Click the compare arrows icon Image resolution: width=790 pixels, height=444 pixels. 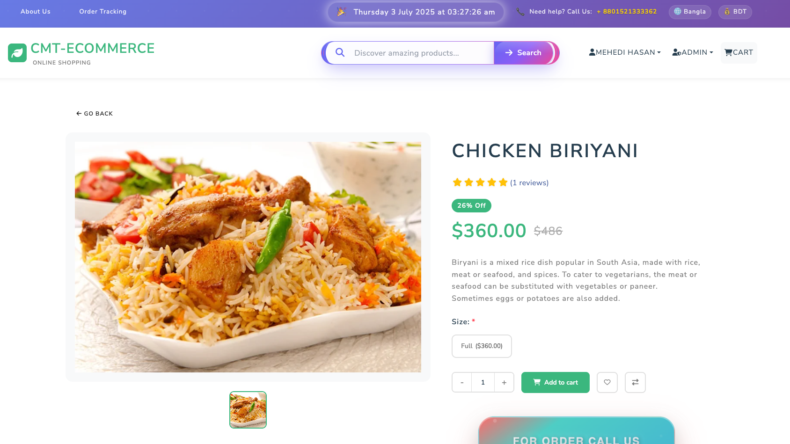(635, 382)
